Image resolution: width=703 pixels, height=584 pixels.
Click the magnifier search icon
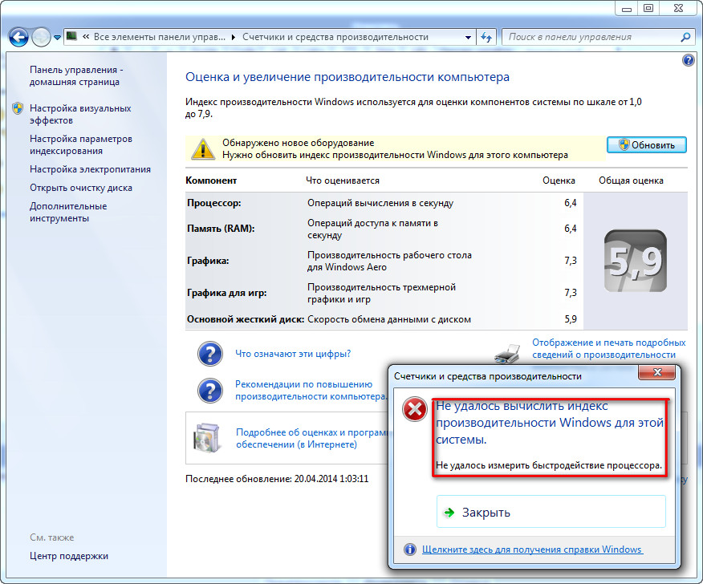(x=685, y=37)
